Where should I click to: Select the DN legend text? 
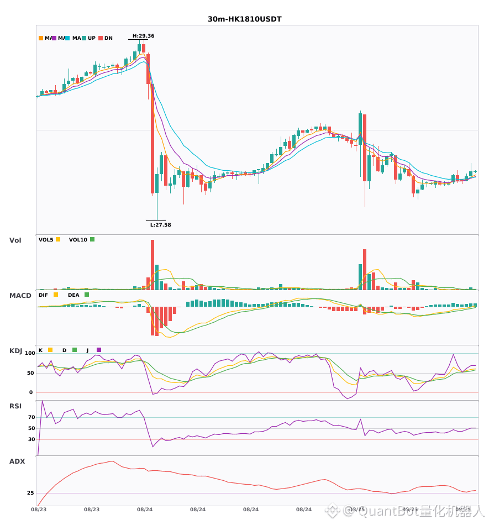point(108,38)
